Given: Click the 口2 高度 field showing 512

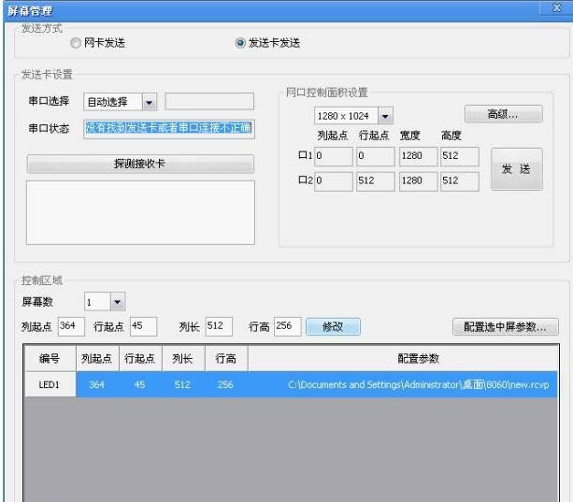Looking at the screenshot, I should (x=459, y=181).
